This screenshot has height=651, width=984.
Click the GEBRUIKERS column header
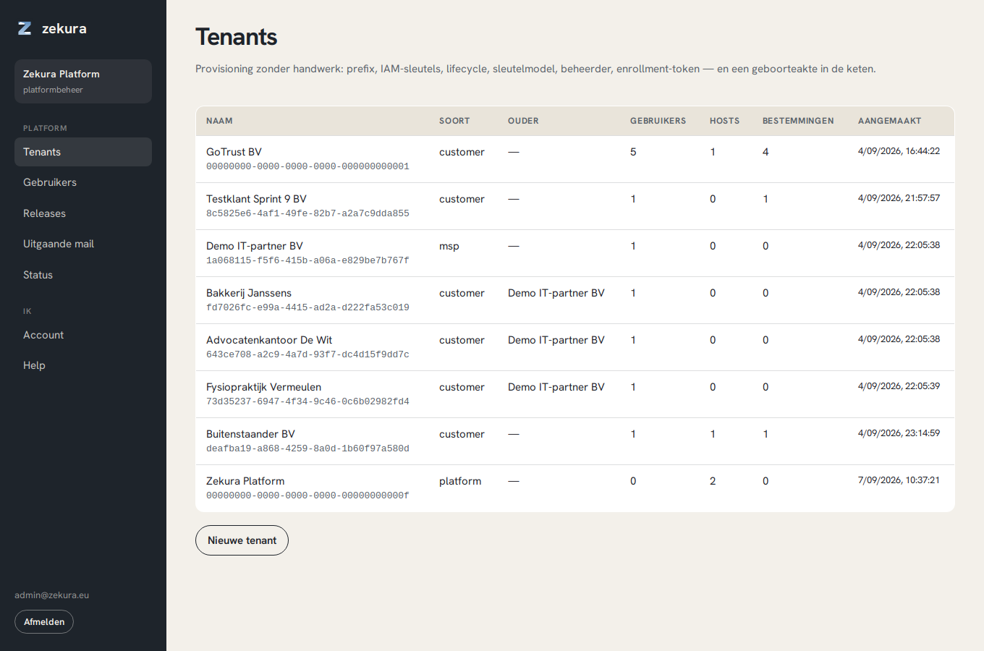(658, 121)
